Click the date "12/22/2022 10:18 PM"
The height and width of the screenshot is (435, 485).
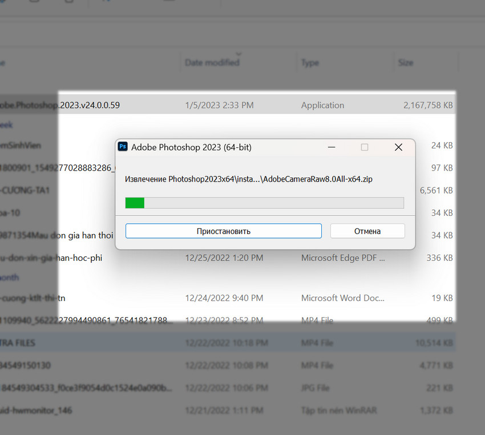227,343
